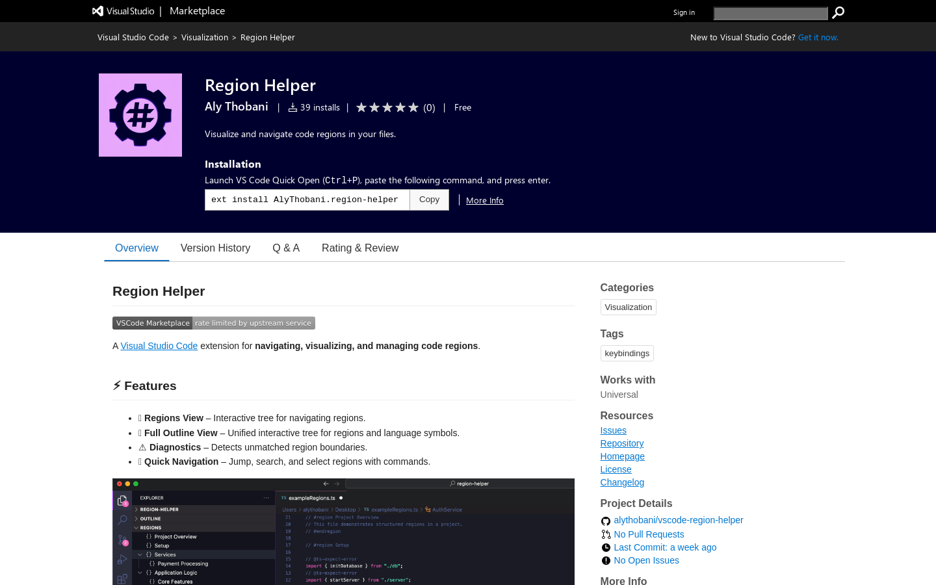Click the Search icon in the screenshot sidebar
Screen dimensions: 936x585
(x=122, y=520)
